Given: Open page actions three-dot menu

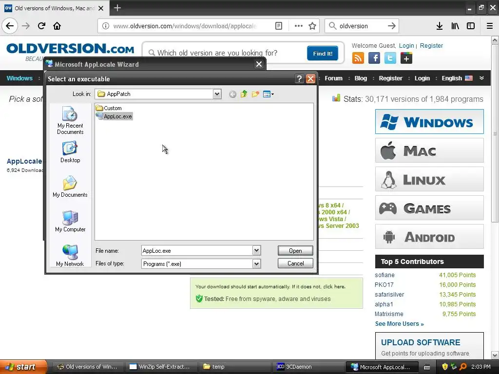Looking at the screenshot, I should 299,26.
